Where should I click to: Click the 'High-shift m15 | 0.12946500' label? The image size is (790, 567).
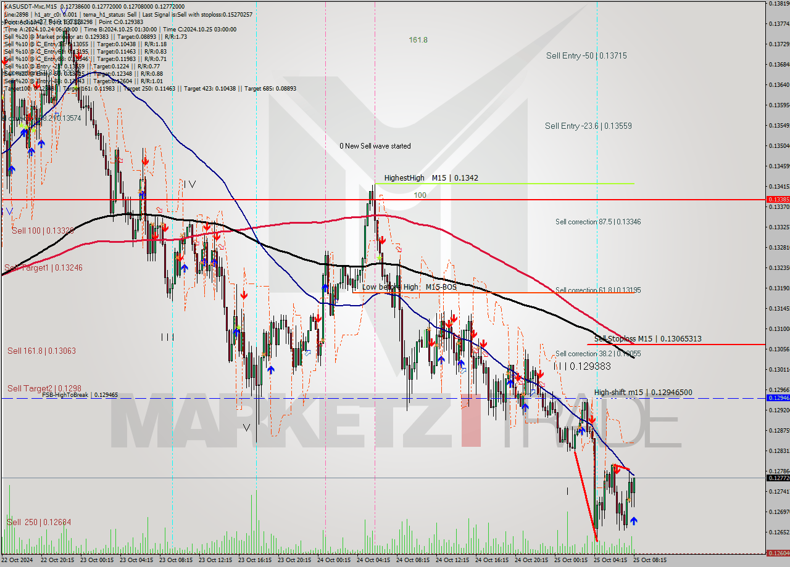point(643,392)
